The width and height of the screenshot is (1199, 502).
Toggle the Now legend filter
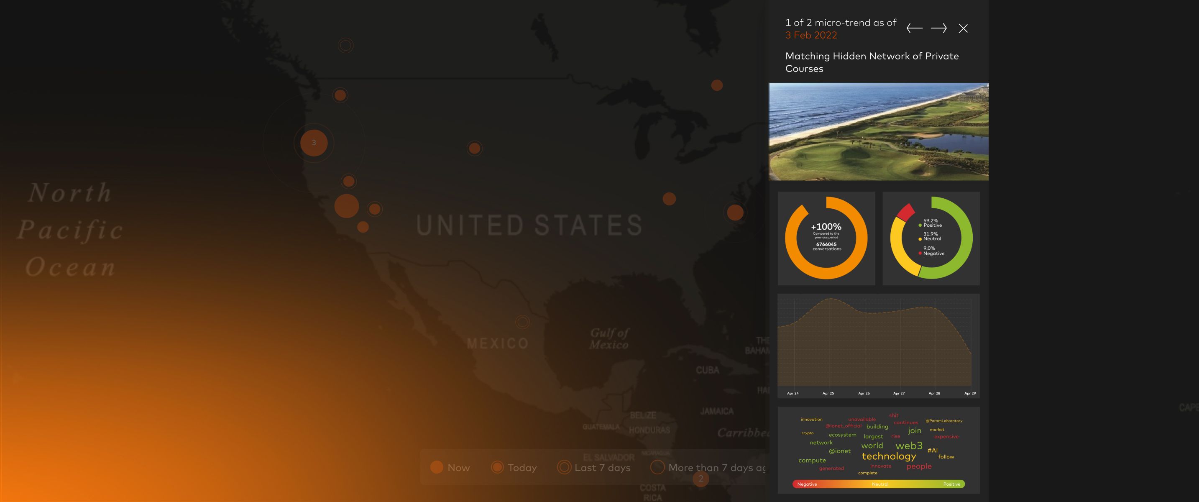450,468
